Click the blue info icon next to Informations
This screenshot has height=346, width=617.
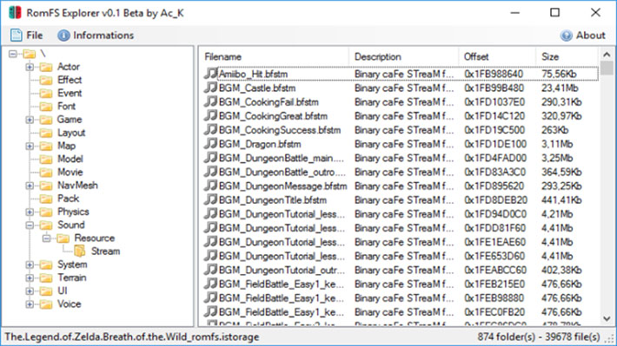(x=63, y=36)
